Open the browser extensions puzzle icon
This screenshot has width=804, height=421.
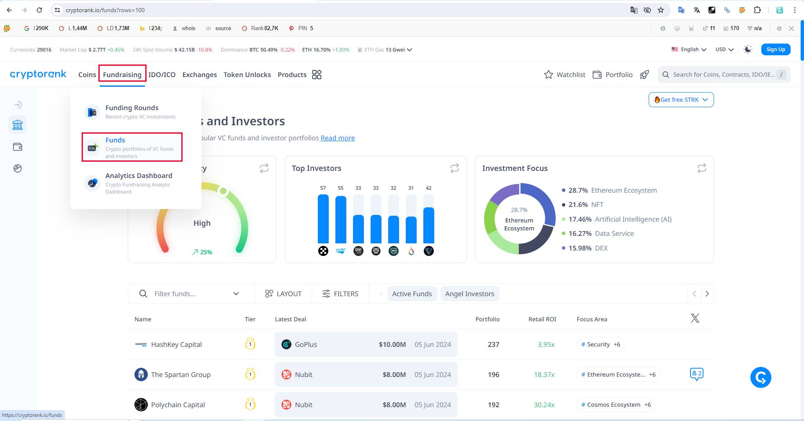click(757, 10)
